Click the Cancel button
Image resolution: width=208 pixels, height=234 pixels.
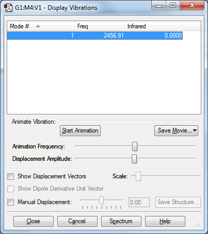tap(77, 221)
